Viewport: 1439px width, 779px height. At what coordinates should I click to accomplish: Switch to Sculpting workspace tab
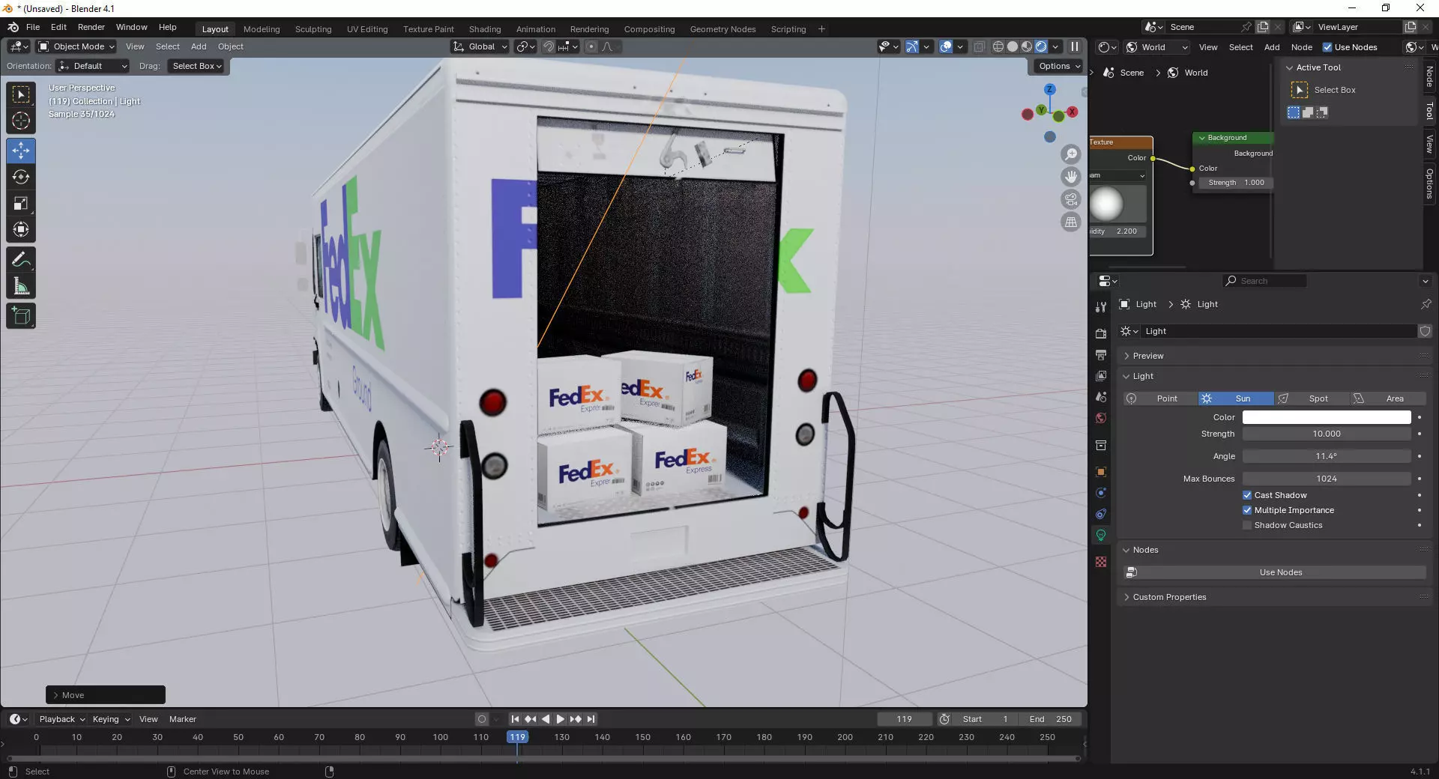coord(313,29)
